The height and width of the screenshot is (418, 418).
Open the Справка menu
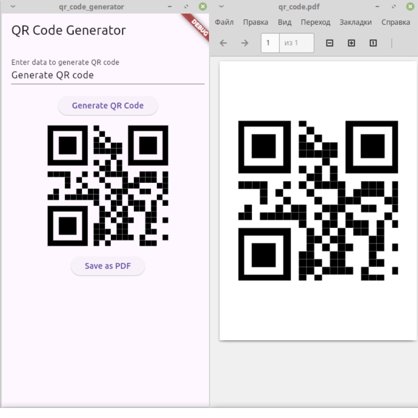point(395,22)
